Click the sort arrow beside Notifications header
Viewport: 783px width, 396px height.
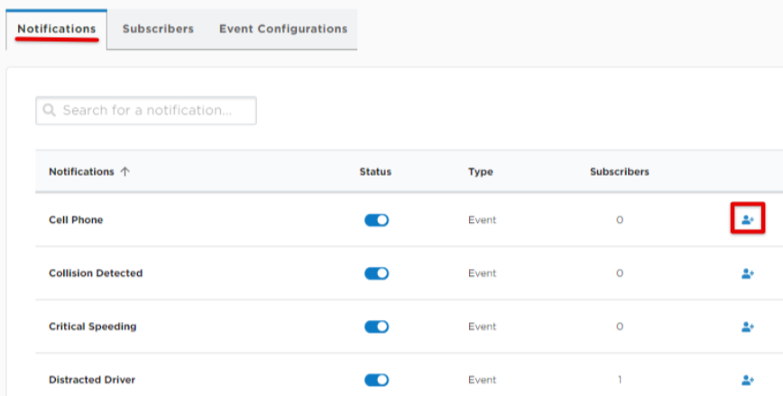124,171
